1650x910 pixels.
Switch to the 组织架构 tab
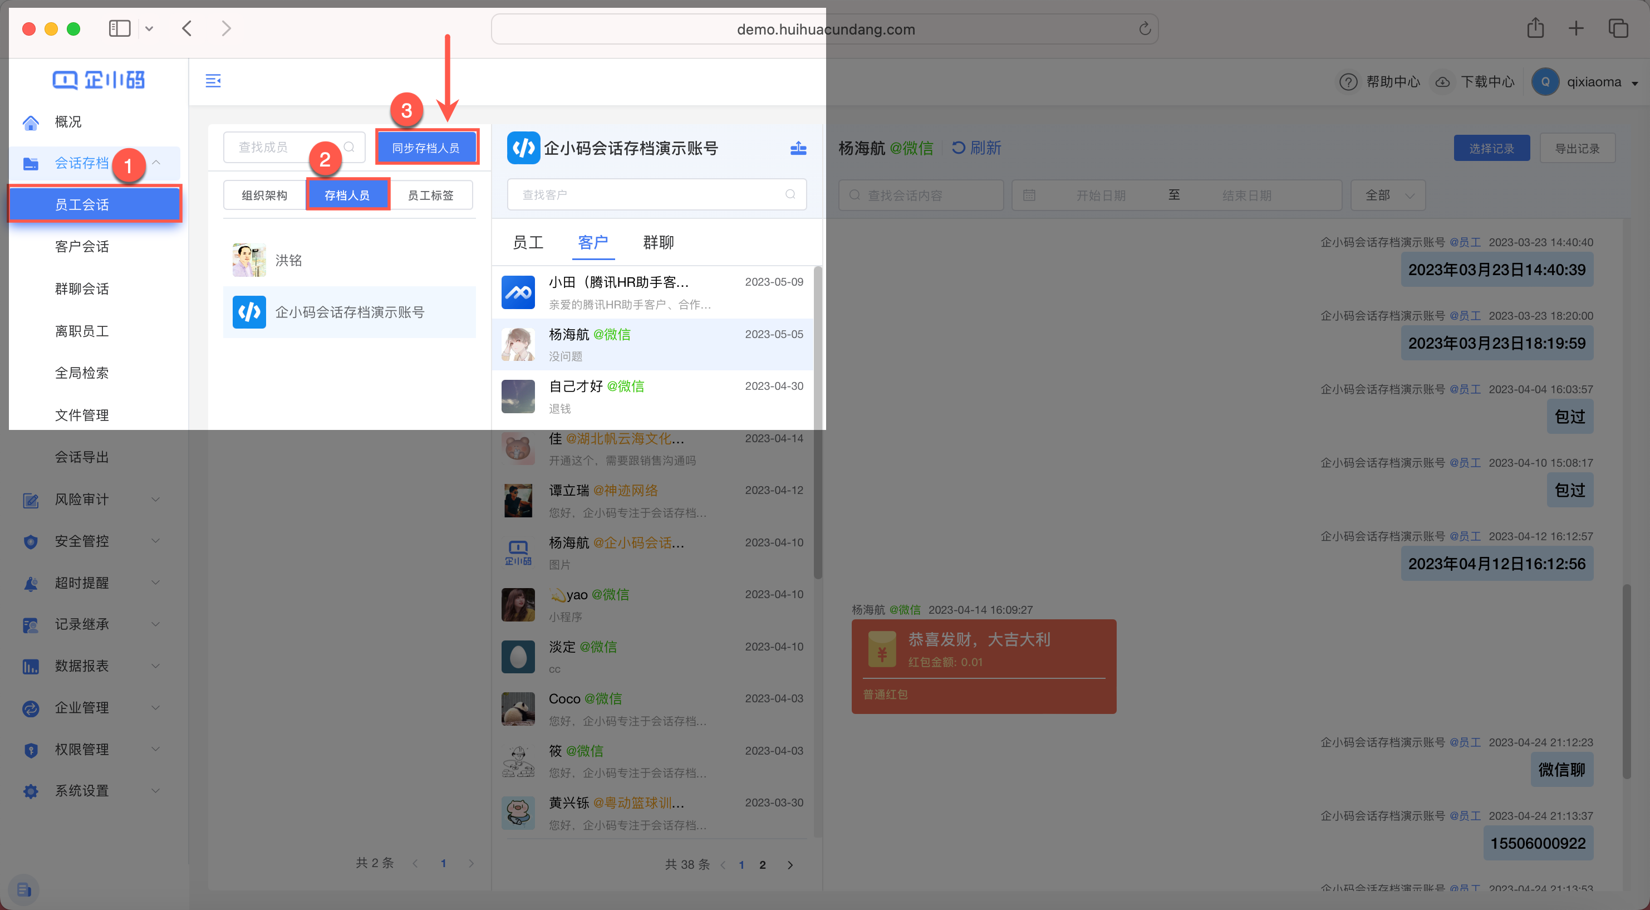(x=264, y=195)
